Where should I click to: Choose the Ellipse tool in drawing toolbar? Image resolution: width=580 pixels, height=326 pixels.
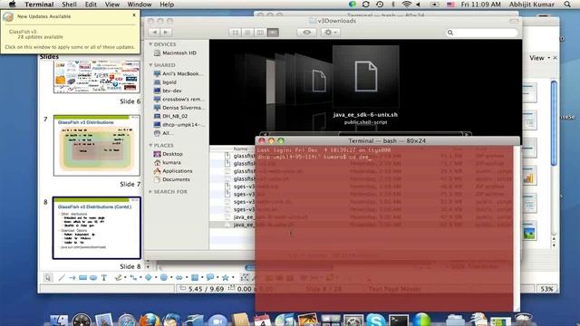(x=93, y=277)
